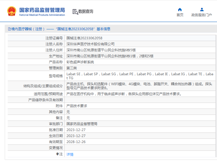Click National Medical Products Administration subtitle
The height and width of the screenshot is (163, 217).
(42, 15)
